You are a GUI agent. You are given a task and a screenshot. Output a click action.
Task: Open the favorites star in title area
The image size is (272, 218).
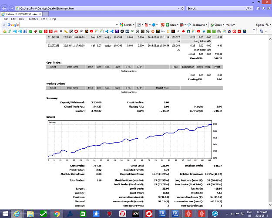tap(263, 8)
